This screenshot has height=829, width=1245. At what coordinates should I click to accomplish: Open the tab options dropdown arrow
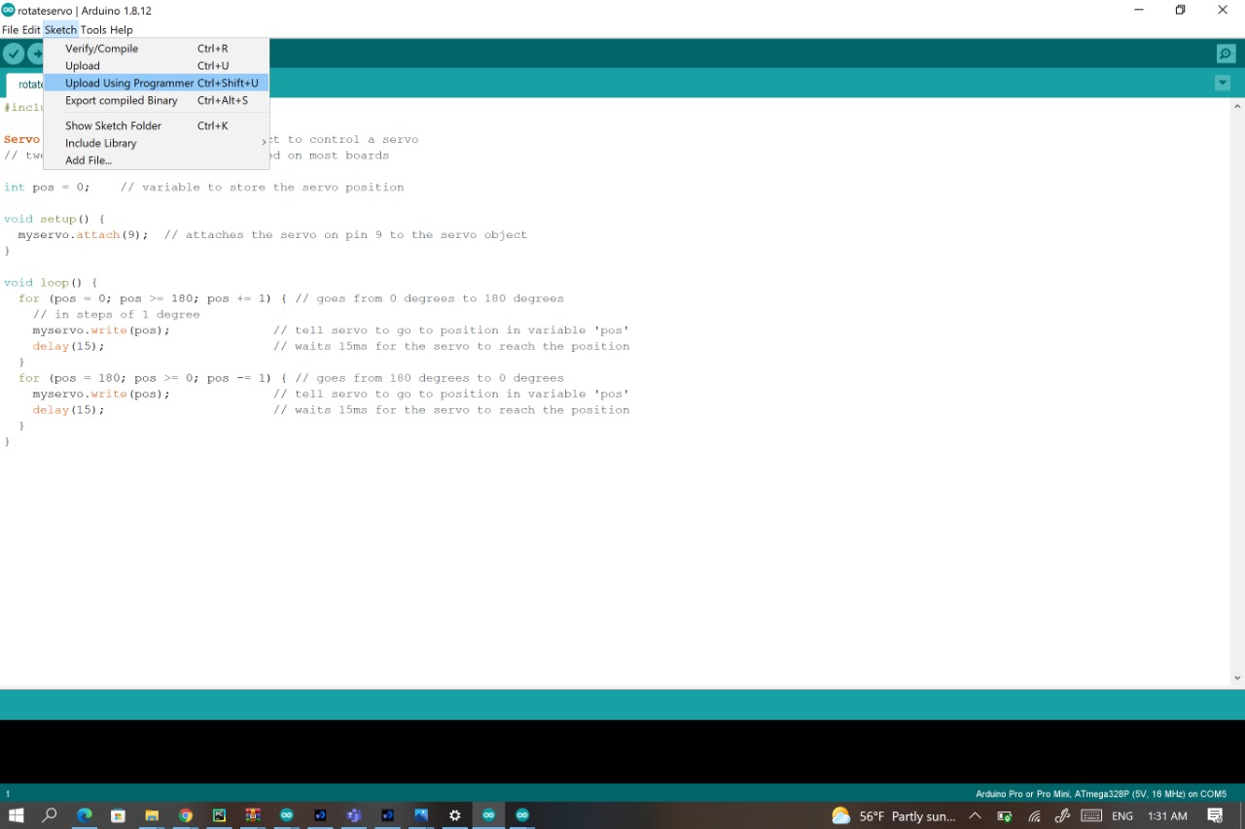pyautogui.click(x=1223, y=84)
